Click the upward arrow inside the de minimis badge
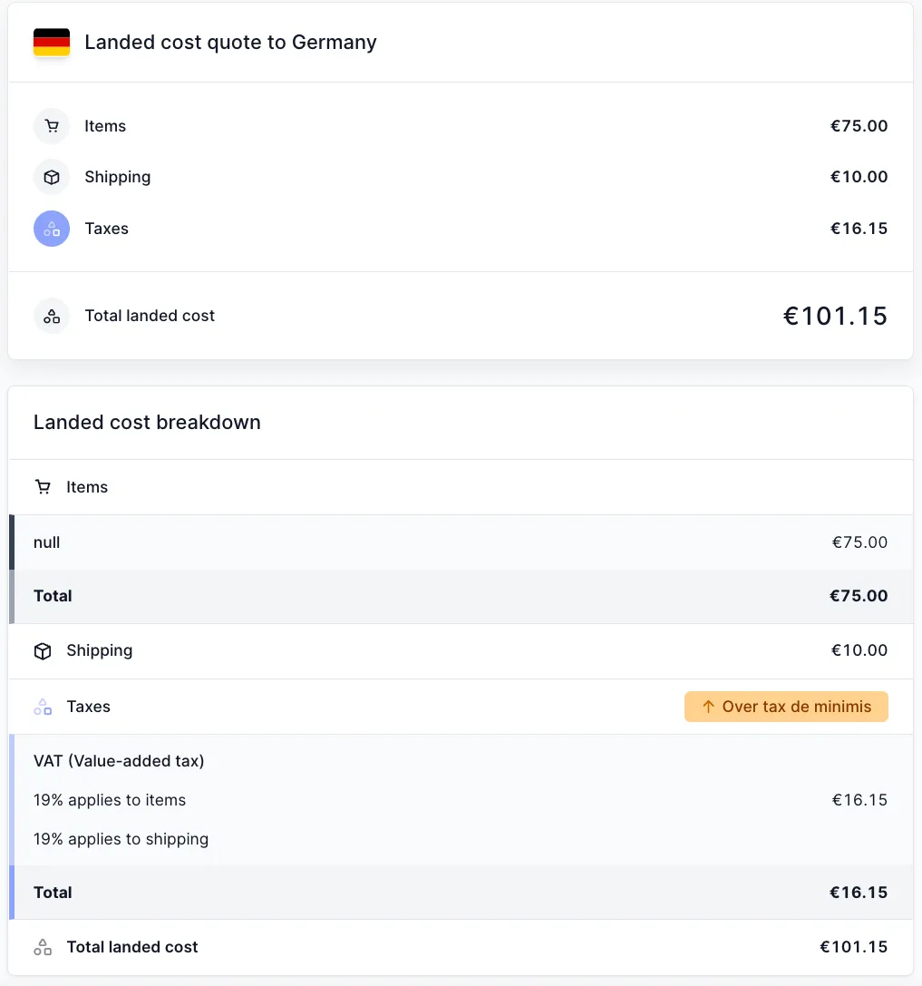Viewport: 922px width, 986px height. pyautogui.click(x=711, y=706)
